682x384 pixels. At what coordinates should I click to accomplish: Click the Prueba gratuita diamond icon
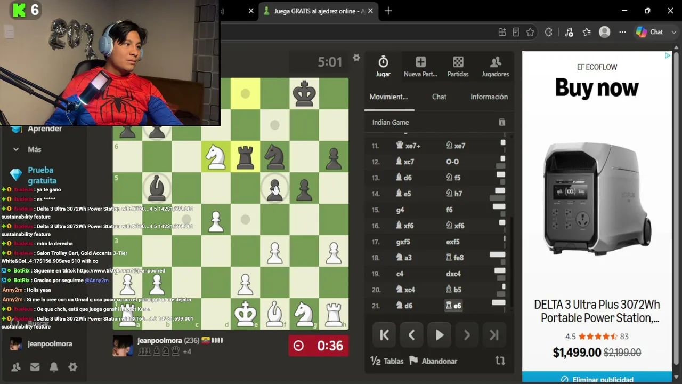coord(17,174)
